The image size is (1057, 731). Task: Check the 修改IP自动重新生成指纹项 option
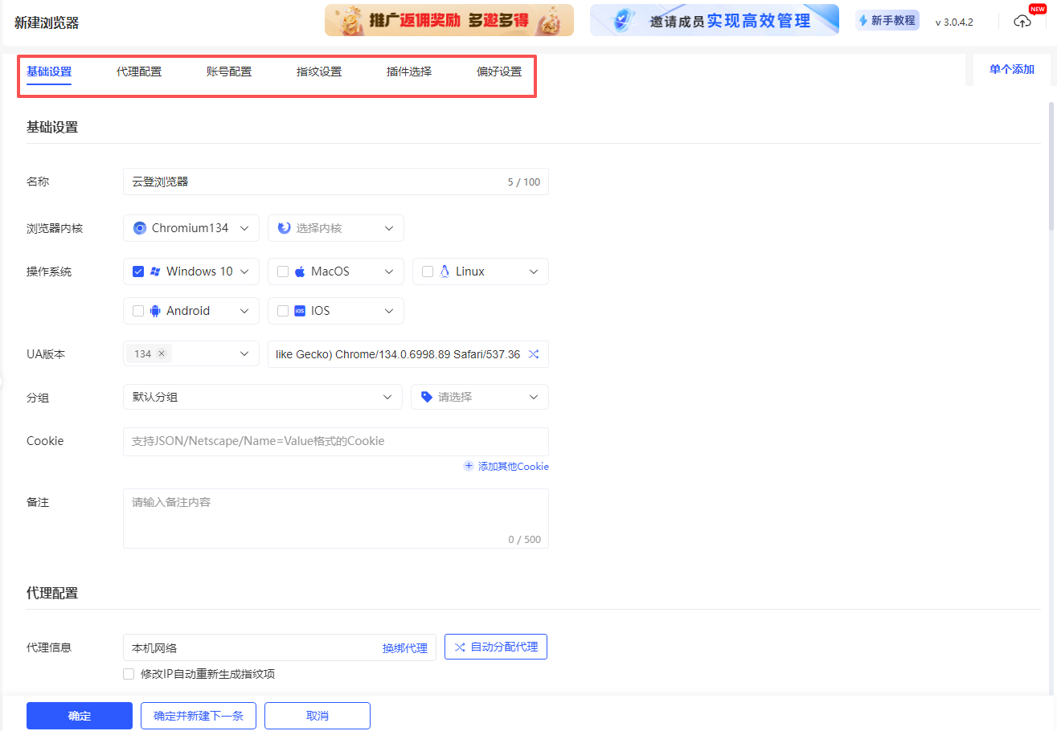(x=129, y=673)
